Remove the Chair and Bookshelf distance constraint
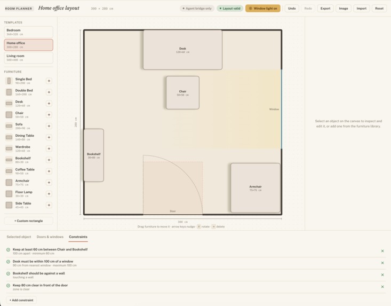 [382, 251]
